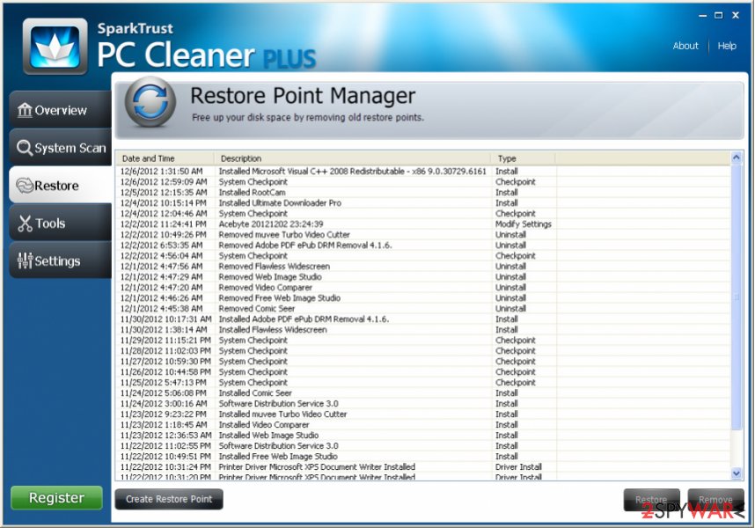The width and height of the screenshot is (755, 528).
Task: Select the 11/24/2012 3:00:16 AM Software Distribution row
Action: 422,404
